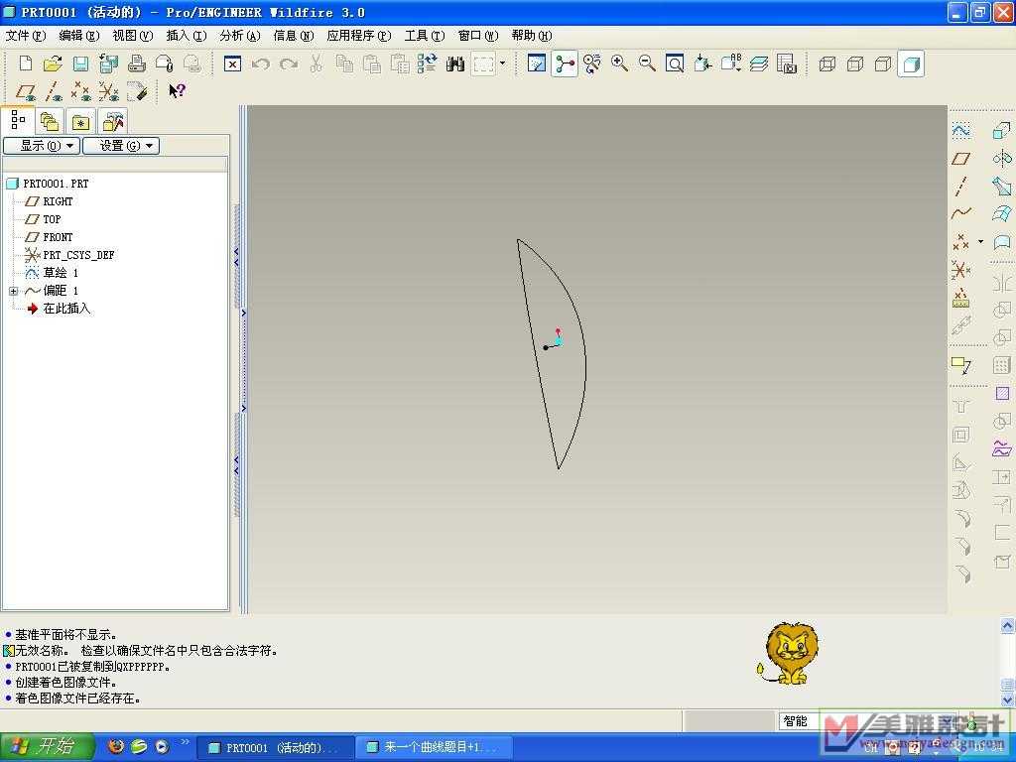Image resolution: width=1016 pixels, height=762 pixels.
Task: Expand the 偏距 1 tree node
Action: click(x=13, y=291)
